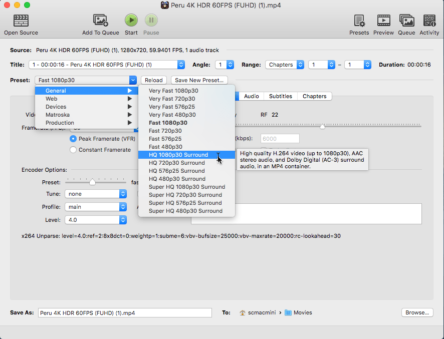The image size is (444, 339).
Task: Select Constant Framerate radio button
Action: point(73,150)
